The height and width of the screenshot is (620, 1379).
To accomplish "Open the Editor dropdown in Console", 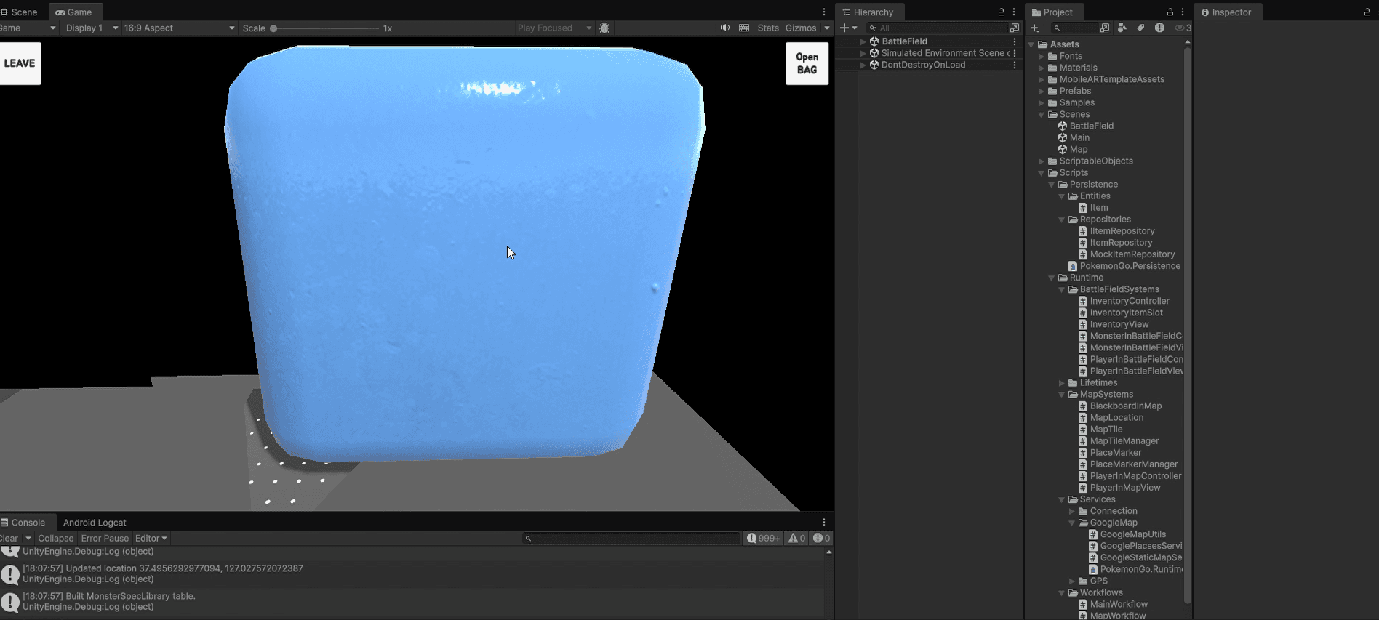I will point(151,539).
